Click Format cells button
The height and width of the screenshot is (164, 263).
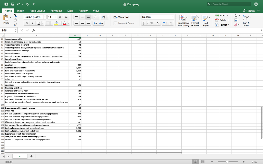(x=222, y=25)
